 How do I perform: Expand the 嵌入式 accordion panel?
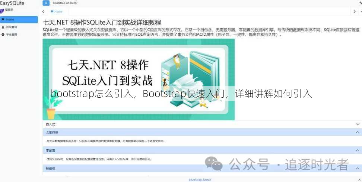click(202, 124)
